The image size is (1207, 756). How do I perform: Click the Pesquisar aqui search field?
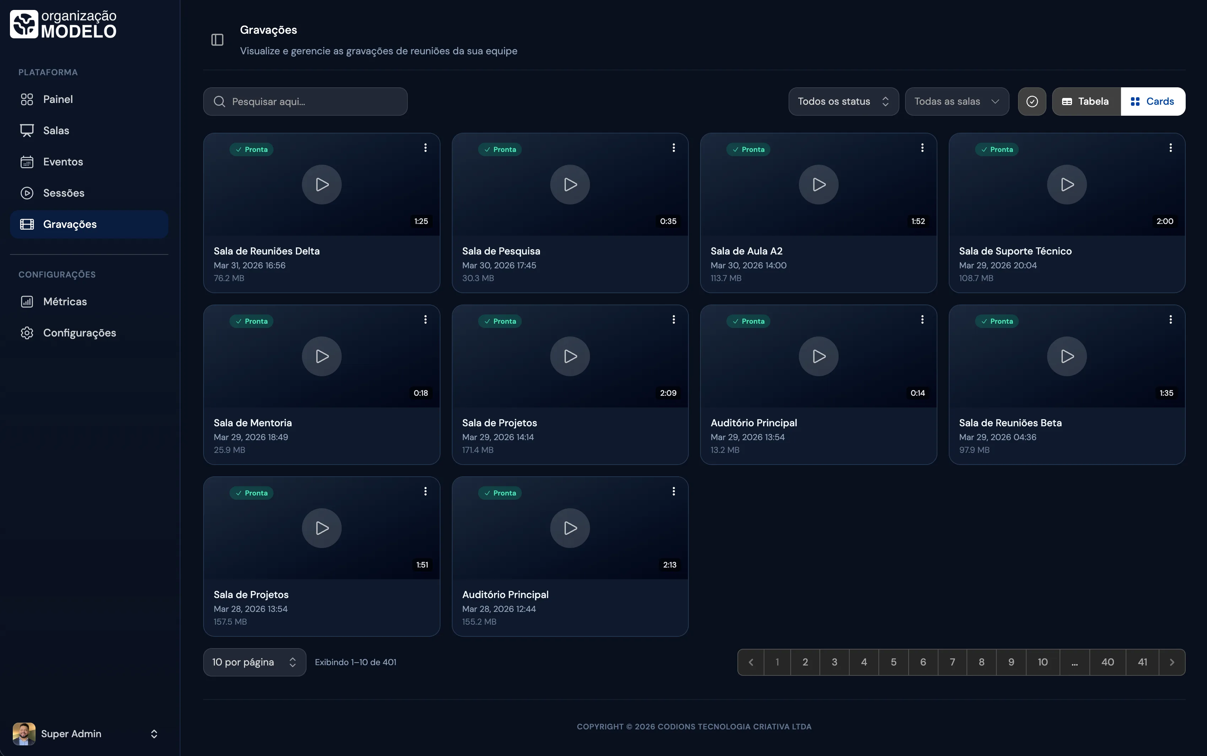pyautogui.click(x=305, y=102)
